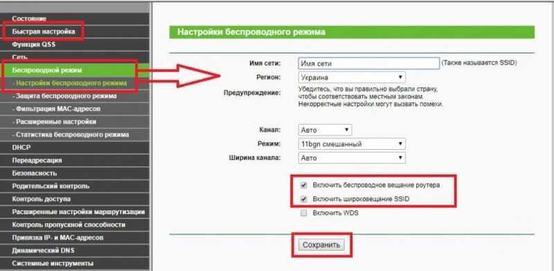Open the 'Защита беспроводного режима' submenu item

point(64,96)
